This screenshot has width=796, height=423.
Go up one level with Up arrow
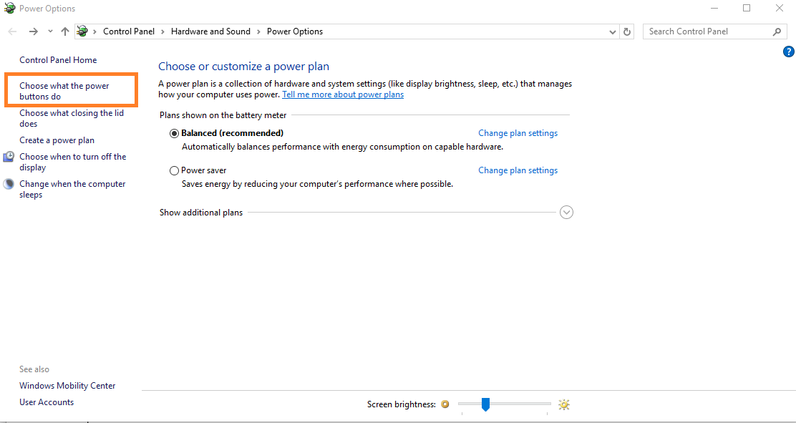(x=65, y=31)
